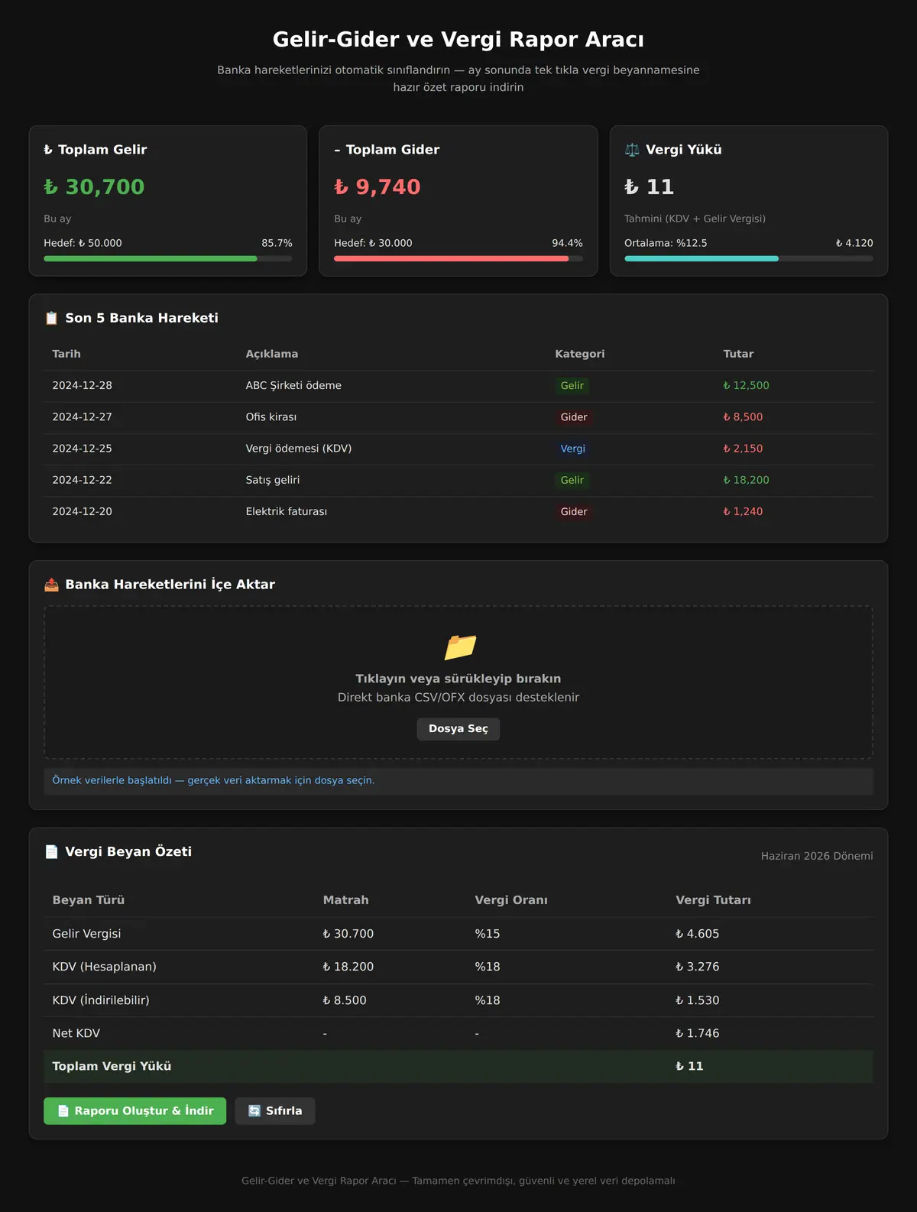This screenshot has height=1212, width=917.
Task: Click the green Toplam Gelir progress bar
Action: point(168,258)
